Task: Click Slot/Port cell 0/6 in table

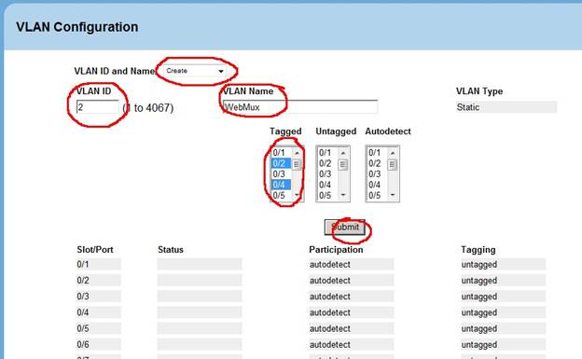Action: click(x=98, y=344)
